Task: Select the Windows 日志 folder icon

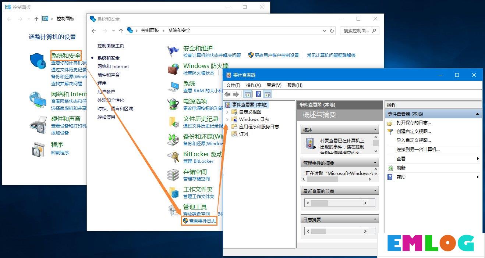Action: click(234, 119)
